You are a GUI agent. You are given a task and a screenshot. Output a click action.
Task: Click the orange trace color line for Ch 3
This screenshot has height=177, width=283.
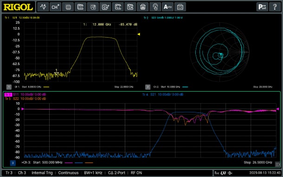tap(89, 163)
